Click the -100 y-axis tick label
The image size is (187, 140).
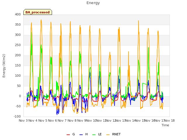[17, 116]
